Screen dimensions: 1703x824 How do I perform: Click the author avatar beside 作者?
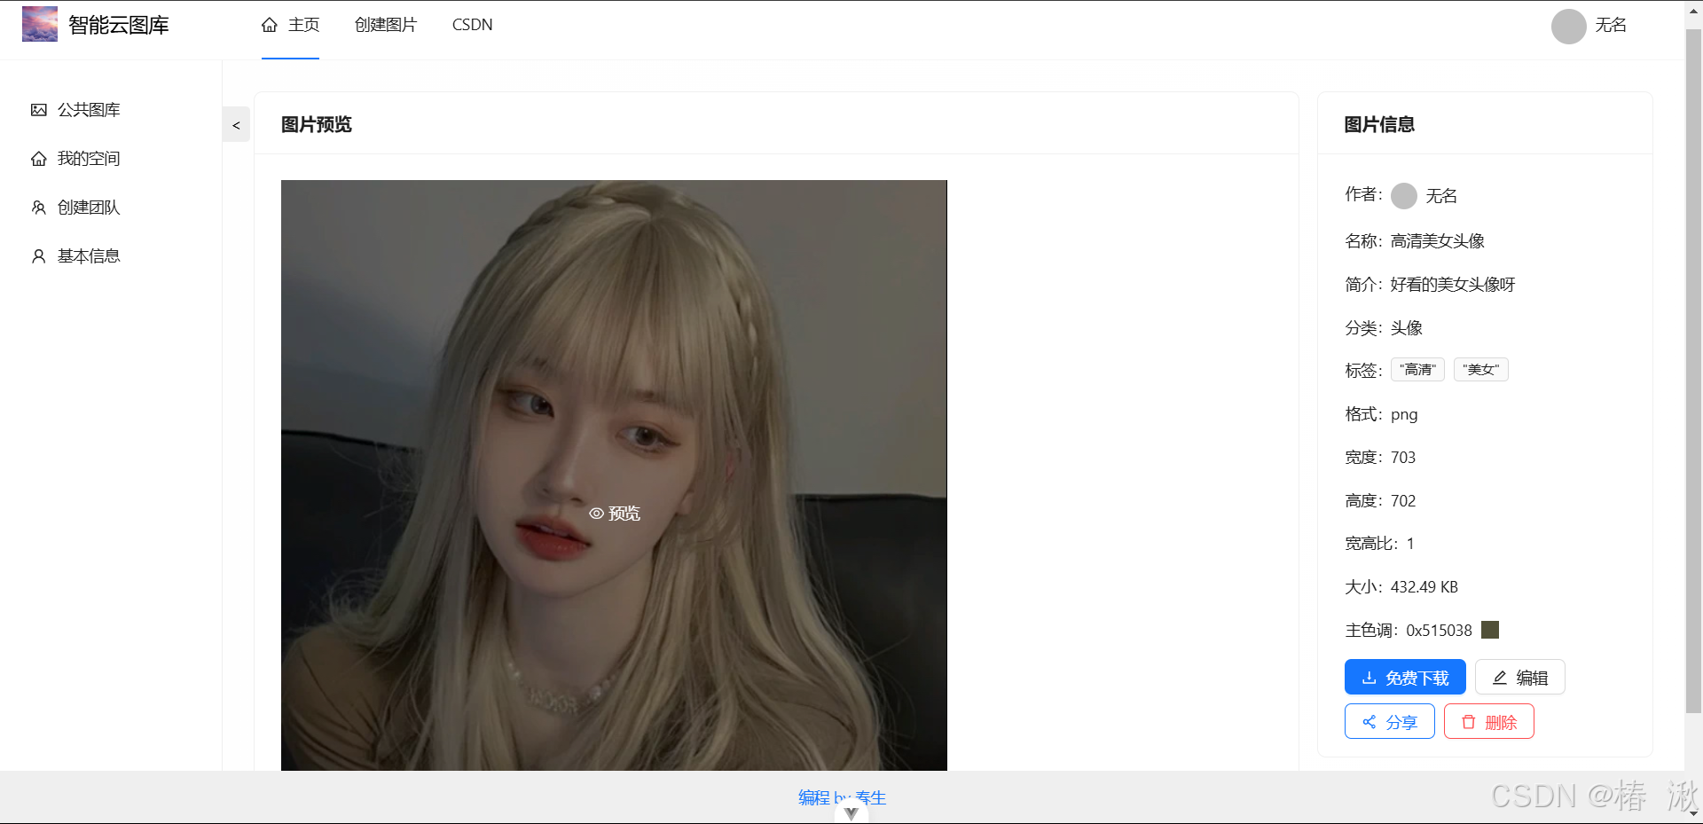click(x=1404, y=196)
